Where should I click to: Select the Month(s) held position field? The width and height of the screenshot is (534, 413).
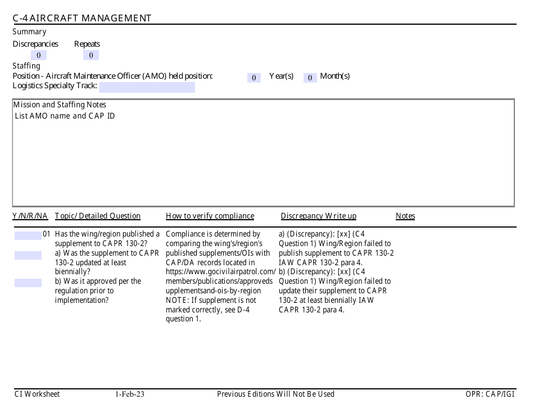point(310,78)
